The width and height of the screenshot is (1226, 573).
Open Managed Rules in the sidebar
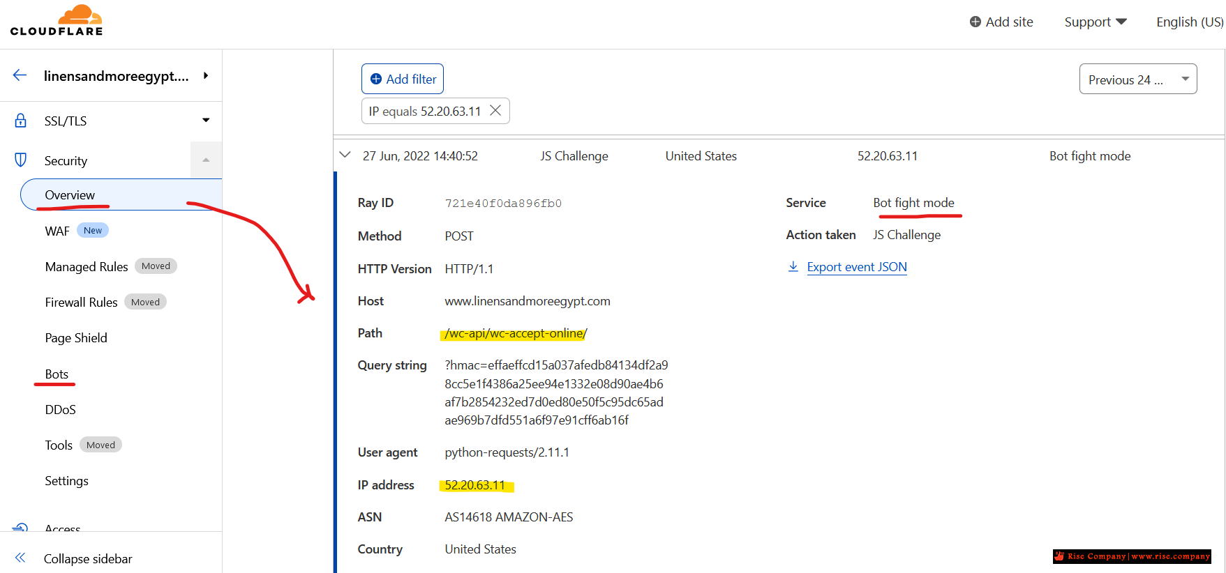(87, 266)
